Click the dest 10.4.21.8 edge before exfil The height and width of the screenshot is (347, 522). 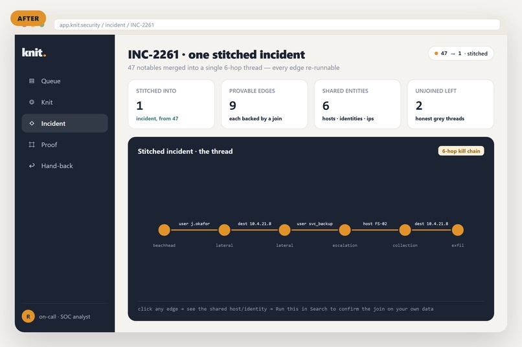pyautogui.click(x=431, y=230)
